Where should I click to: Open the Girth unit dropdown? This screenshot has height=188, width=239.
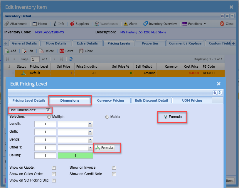coord(90,132)
